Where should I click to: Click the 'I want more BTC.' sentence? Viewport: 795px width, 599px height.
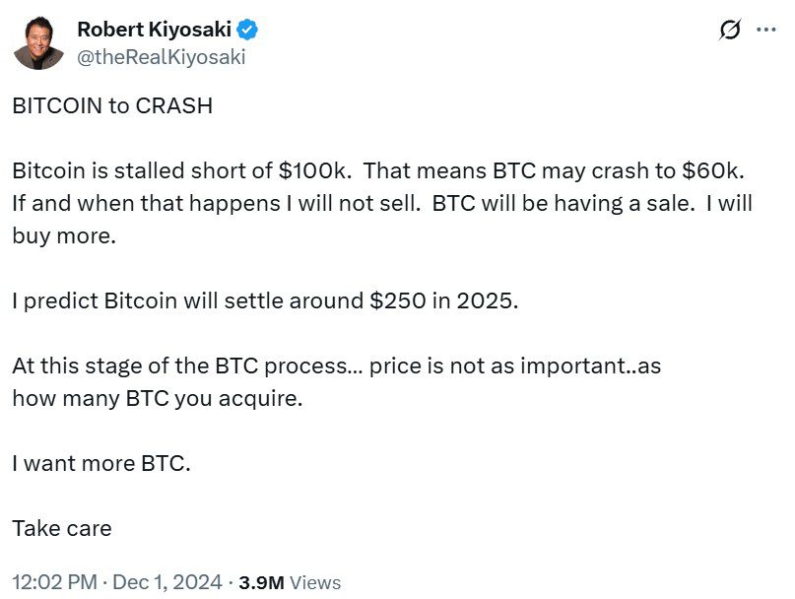[x=100, y=463]
